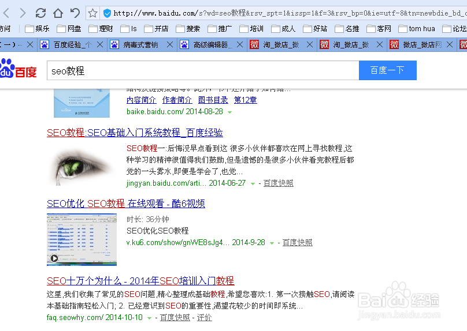The image size is (467, 331).
Task: Go forward with the browser forward arrow
Action: click(x=23, y=13)
